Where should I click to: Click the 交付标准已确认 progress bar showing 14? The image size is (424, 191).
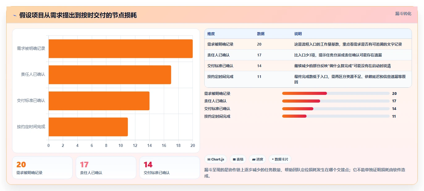tap(336, 109)
